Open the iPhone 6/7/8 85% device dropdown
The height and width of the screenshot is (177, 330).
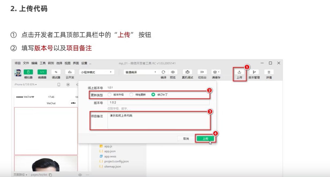[x=26, y=85]
